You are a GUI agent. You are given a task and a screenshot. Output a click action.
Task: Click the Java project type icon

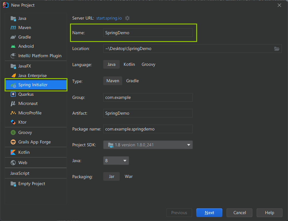point(13,18)
